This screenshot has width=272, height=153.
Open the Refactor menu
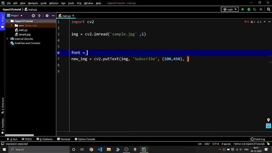(x=54, y=3)
